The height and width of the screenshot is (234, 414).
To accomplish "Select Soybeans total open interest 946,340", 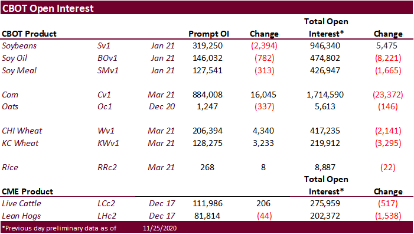I will [325, 45].
